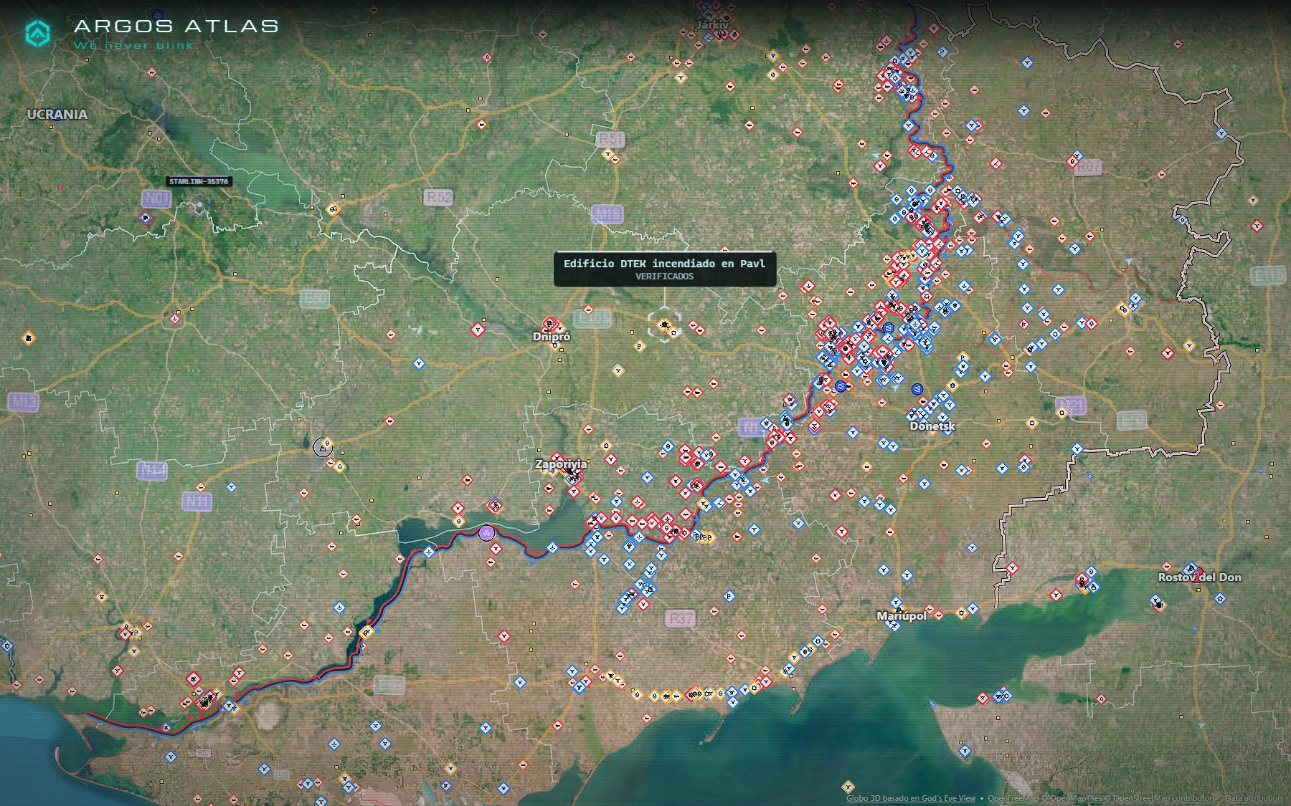Click the R51 road shield
Viewport: 1291px width, 806px height.
(610, 138)
